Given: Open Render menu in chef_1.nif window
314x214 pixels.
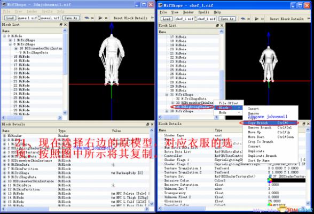Looking at the screenshot, I should pyautogui.click(x=188, y=12).
